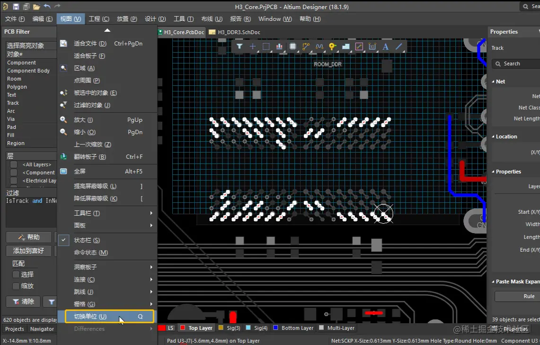Expand the 洞察板子 submenu
This screenshot has width=540, height=345.
click(x=107, y=267)
